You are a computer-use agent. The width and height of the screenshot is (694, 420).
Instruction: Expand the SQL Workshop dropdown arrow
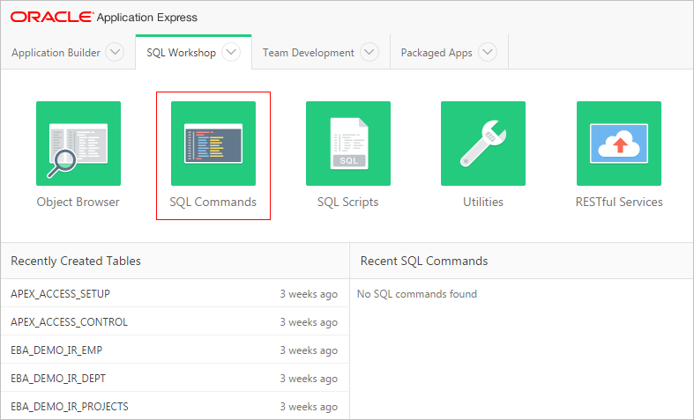click(231, 53)
